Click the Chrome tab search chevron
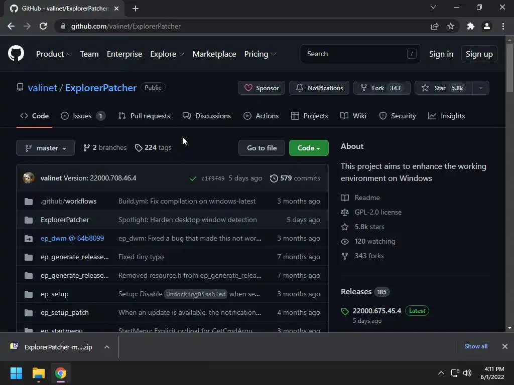Viewport: 514px width, 385px height. pyautogui.click(x=433, y=7)
